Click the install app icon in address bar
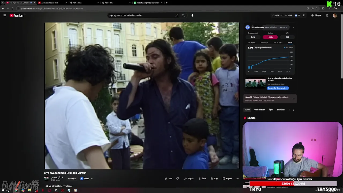Screen dimensions: 343x193 [308, 8]
